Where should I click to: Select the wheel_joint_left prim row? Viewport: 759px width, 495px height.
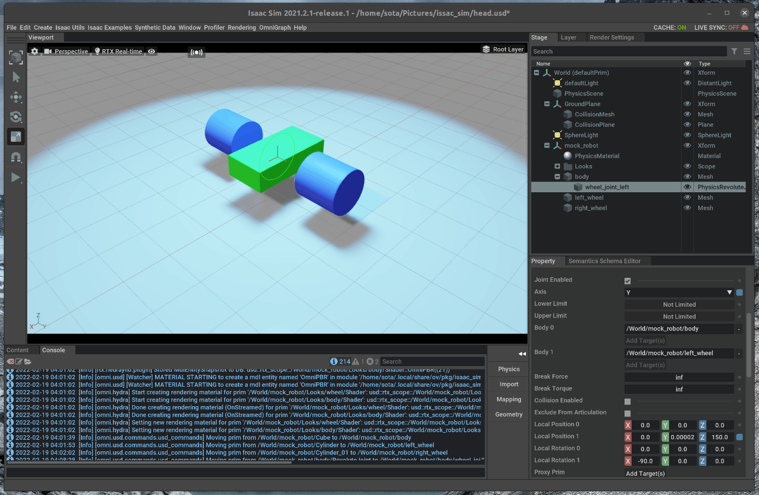coord(638,187)
